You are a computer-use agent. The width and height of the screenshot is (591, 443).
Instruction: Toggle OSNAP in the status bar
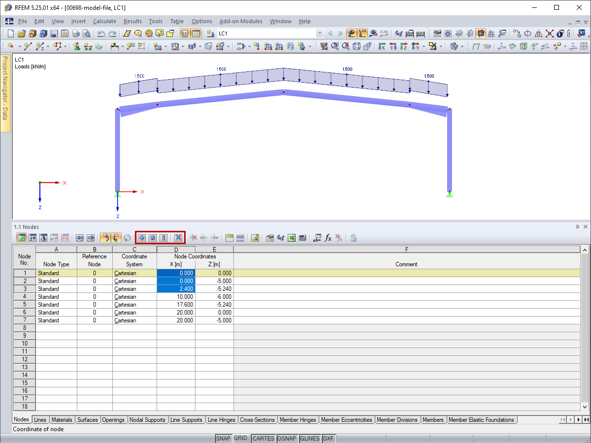click(x=287, y=438)
